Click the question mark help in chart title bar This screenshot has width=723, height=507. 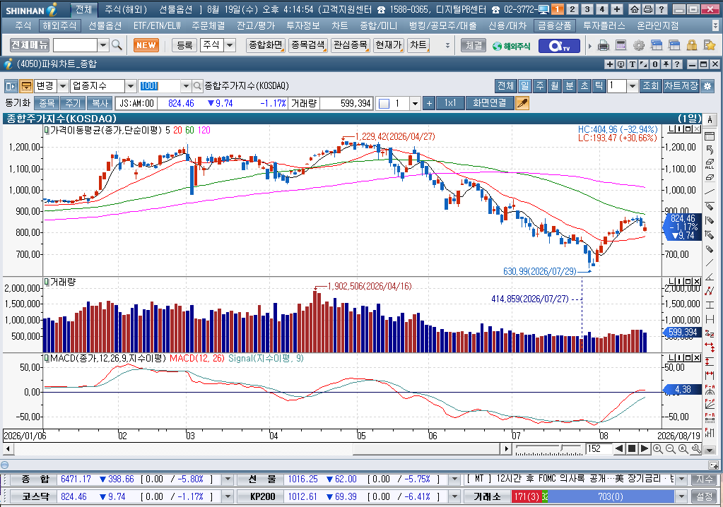click(x=677, y=64)
